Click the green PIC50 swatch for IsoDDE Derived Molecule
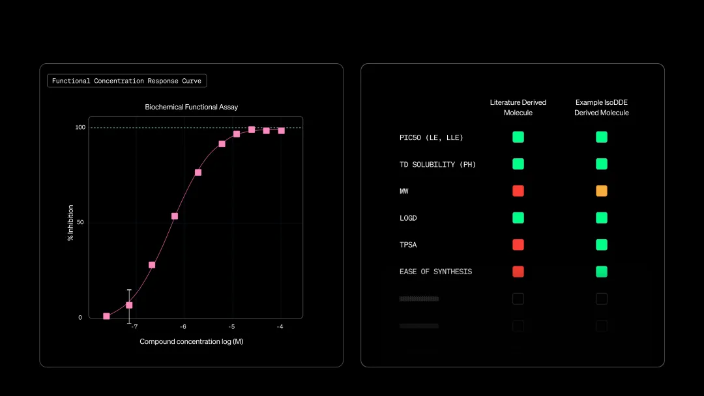704x396 pixels. coord(602,137)
